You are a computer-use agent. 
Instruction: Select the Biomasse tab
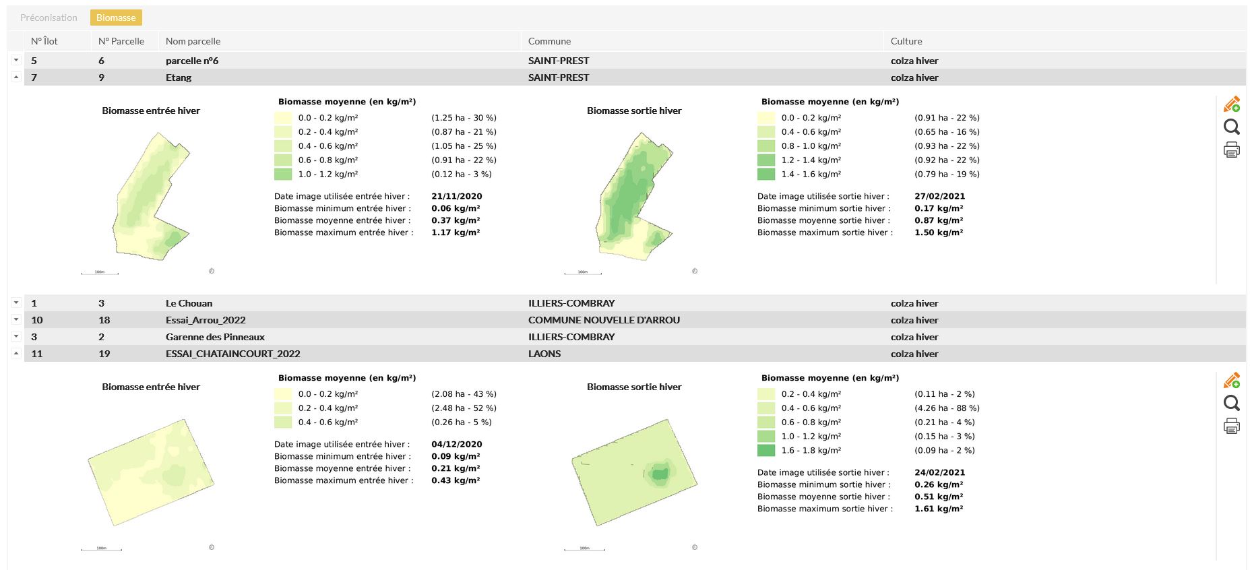[116, 18]
